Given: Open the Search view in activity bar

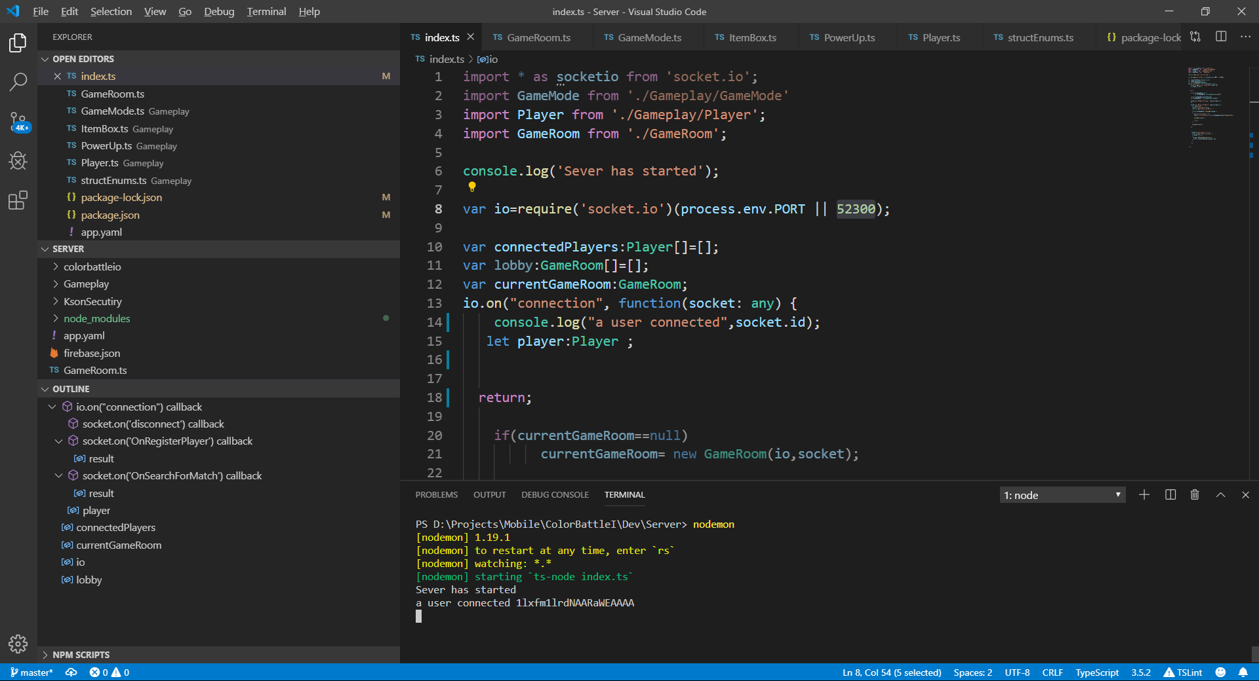Looking at the screenshot, I should click(x=18, y=82).
